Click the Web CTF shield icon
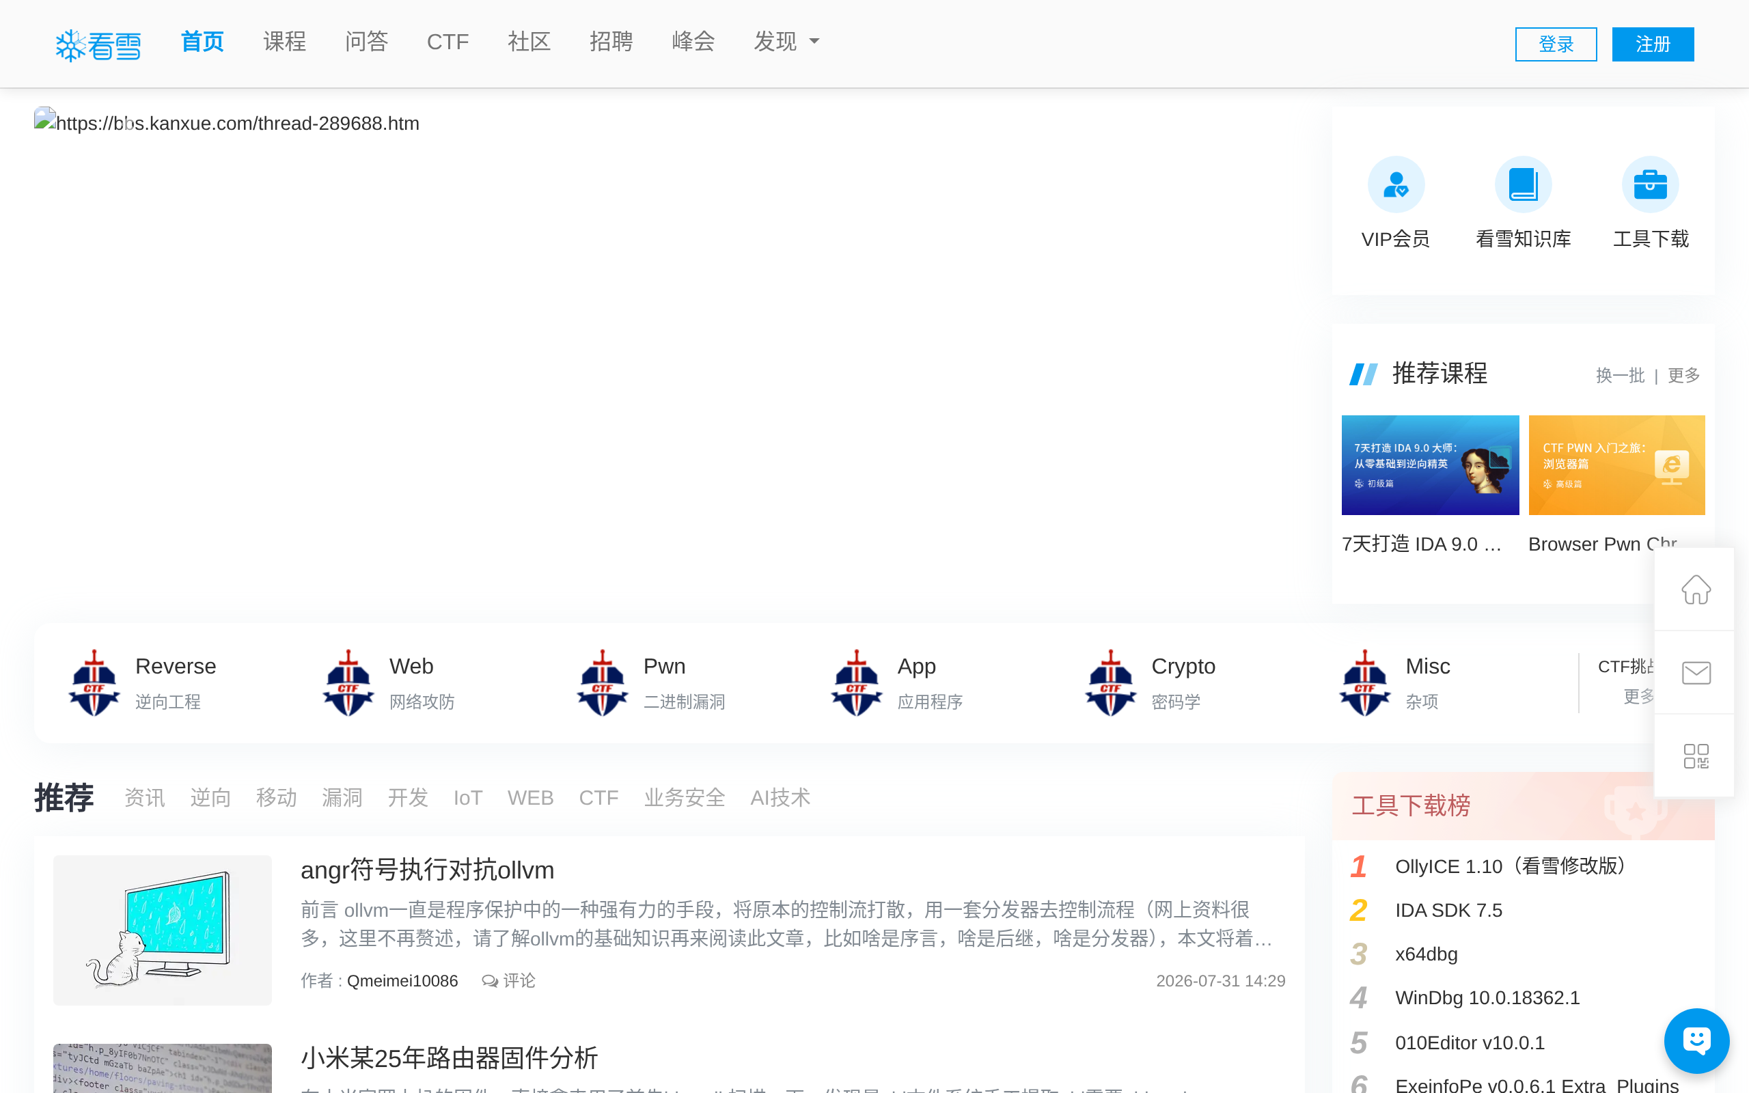 point(348,683)
